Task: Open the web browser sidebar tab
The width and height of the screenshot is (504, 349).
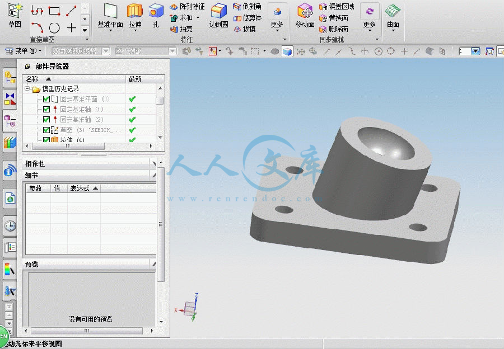Action: 10,198
